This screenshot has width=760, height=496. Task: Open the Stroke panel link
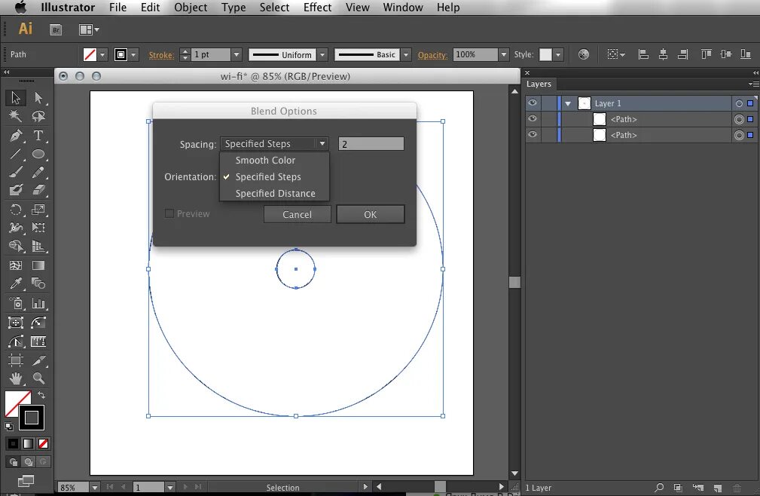[161, 55]
